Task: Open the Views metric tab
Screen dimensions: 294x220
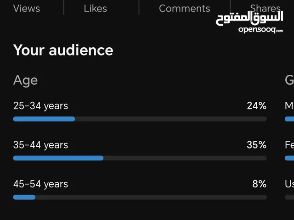Action: point(27,8)
